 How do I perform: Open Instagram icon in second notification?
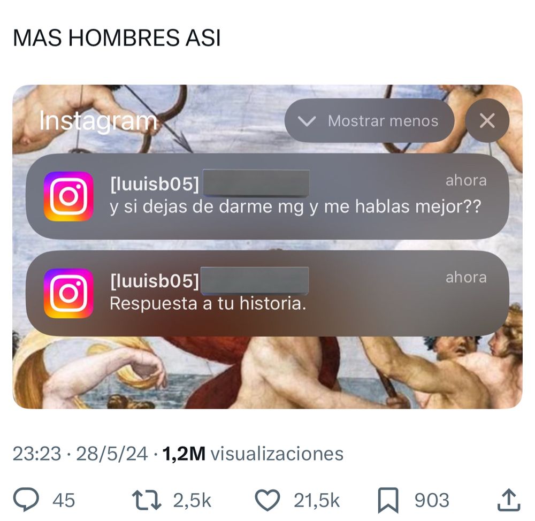pos(68,294)
